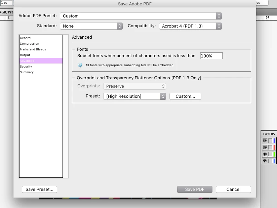Screen dimensions: 277x208
Task: Open the Compatibility dropdown showing Acrobat 4
Action: point(190,26)
